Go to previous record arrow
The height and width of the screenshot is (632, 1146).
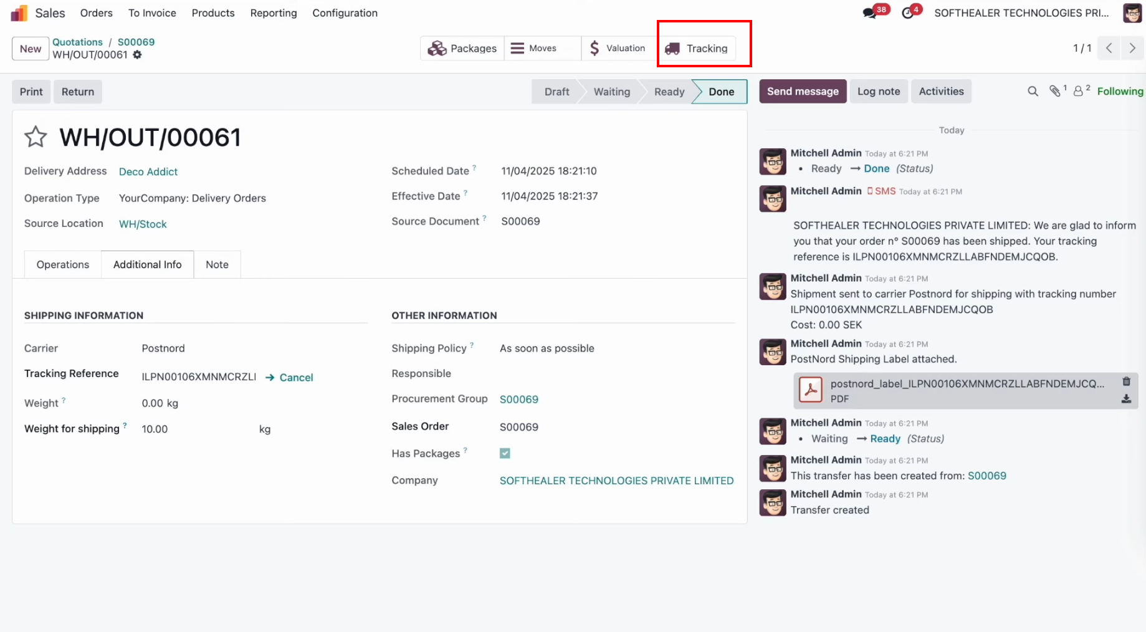pos(1109,48)
